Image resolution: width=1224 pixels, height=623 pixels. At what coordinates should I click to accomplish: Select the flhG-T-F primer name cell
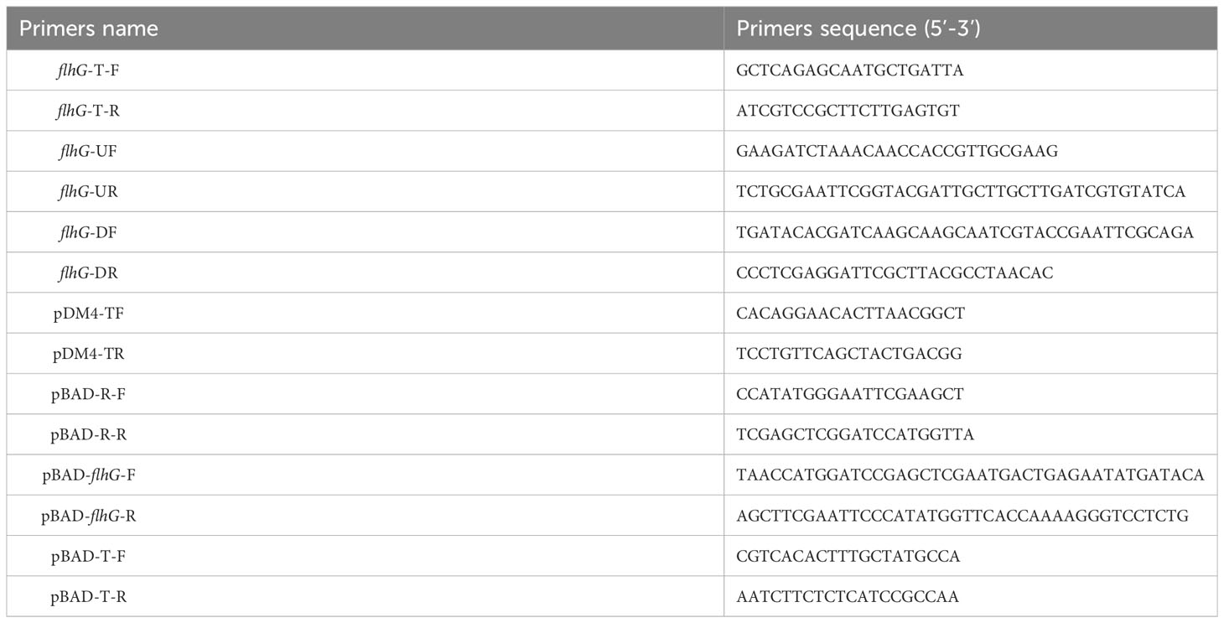(366, 70)
